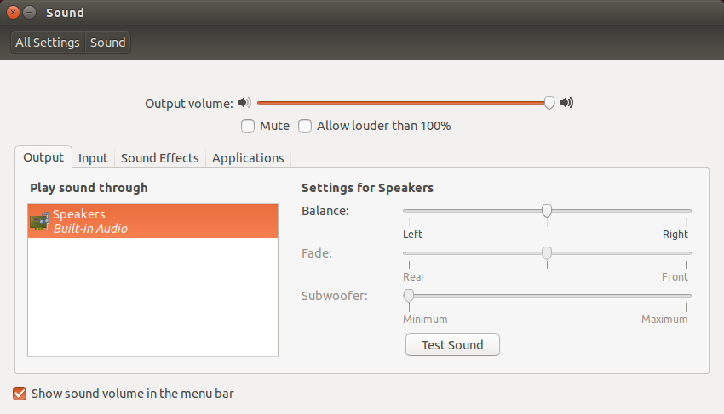Click the Speakers sound card icon
Viewport: 724px width, 414px height.
pos(39,221)
